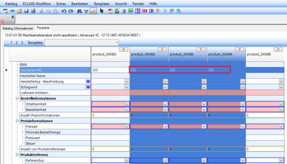Click the small blue document icon
The width and height of the screenshot is (287, 164).
124,11
